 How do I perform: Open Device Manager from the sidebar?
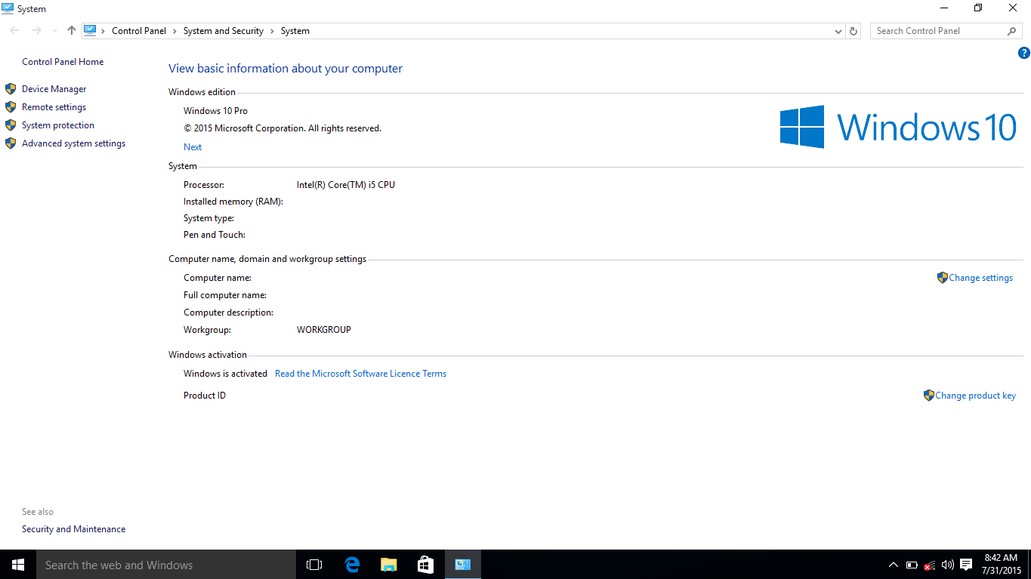[54, 89]
